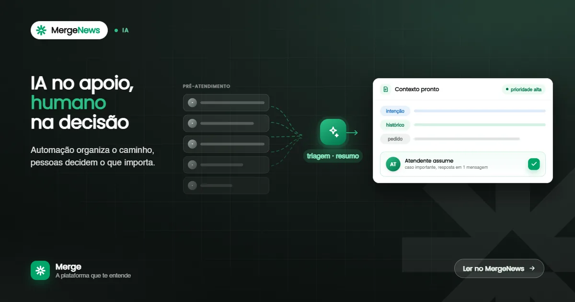The image size is (575, 302).
Task: Click the triagem · resumo label
Action: point(333,156)
